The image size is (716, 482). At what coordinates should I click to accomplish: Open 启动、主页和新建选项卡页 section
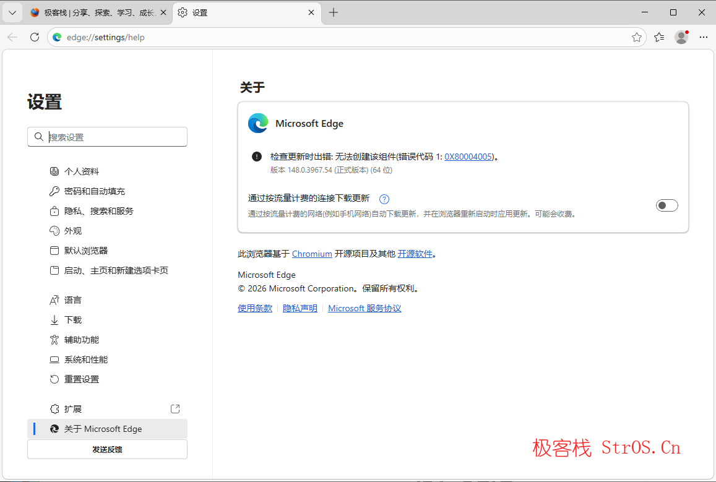point(107,270)
